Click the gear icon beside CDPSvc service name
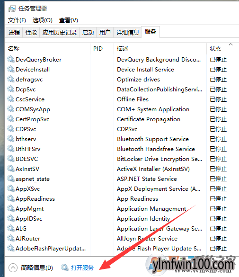 click(x=11, y=129)
